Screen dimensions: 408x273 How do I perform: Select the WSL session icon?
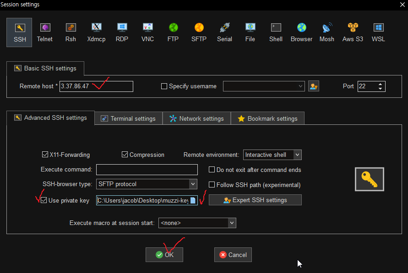(x=378, y=32)
